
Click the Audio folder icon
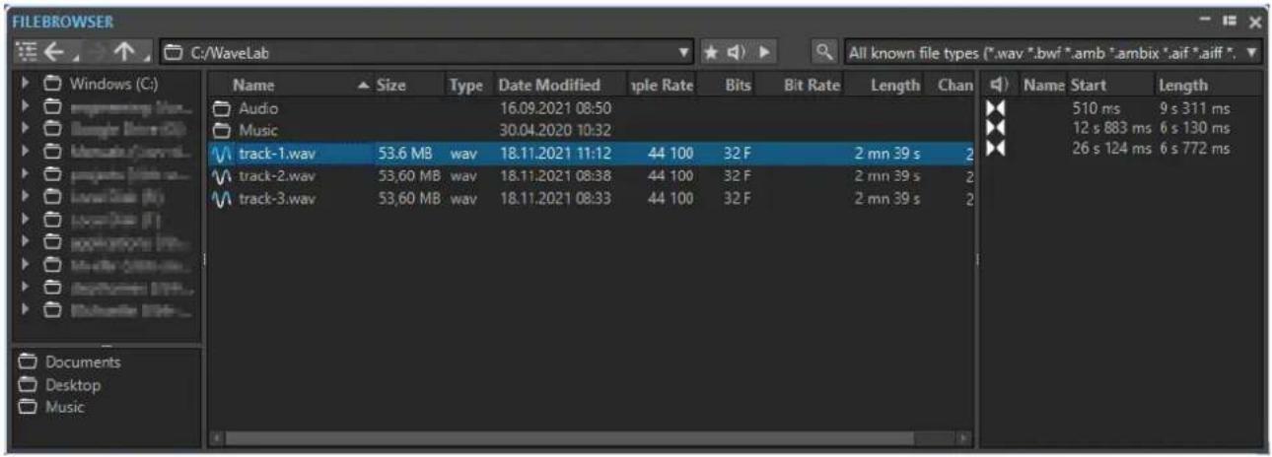pyautogui.click(x=223, y=108)
